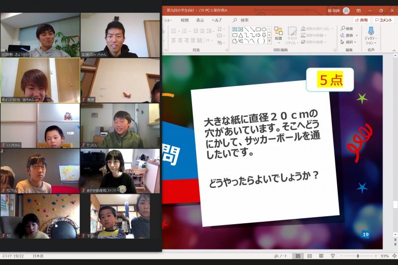398x265 pixels.
Task: Choose the arc shape
Action: [246, 41]
